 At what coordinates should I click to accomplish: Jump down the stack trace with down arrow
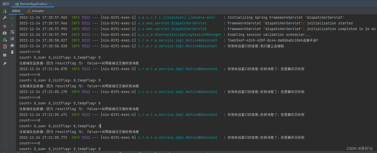(12, 25)
